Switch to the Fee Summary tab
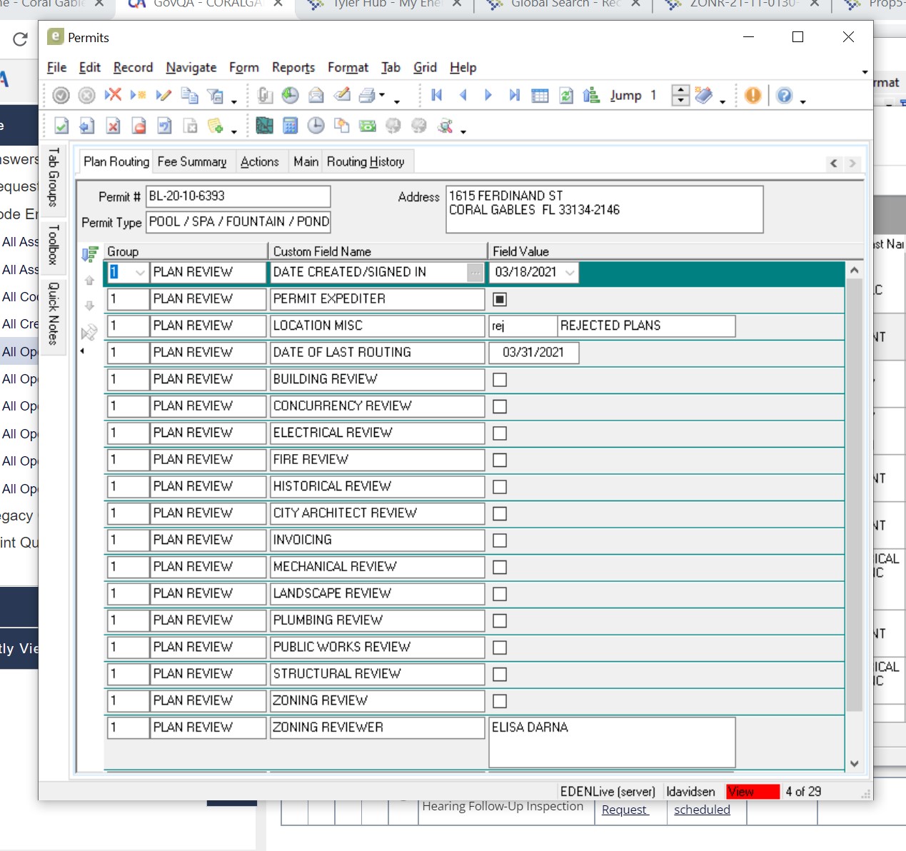 click(x=191, y=162)
